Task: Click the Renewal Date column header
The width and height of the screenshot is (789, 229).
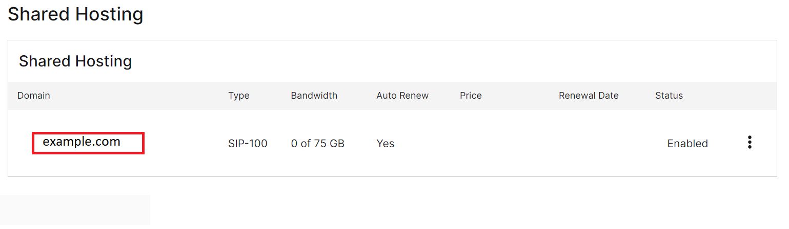Action: (589, 96)
